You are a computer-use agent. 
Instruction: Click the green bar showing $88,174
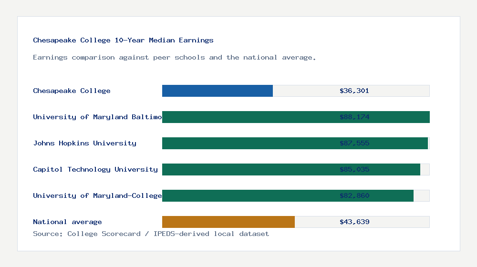point(296,117)
